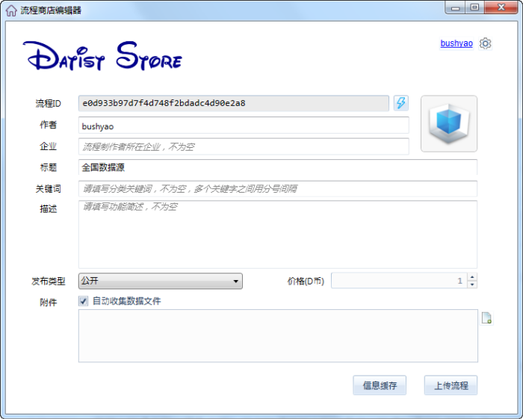Click the Datist Store logo

coord(102,56)
